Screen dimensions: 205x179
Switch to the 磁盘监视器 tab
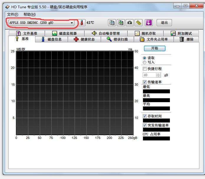click(x=64, y=33)
